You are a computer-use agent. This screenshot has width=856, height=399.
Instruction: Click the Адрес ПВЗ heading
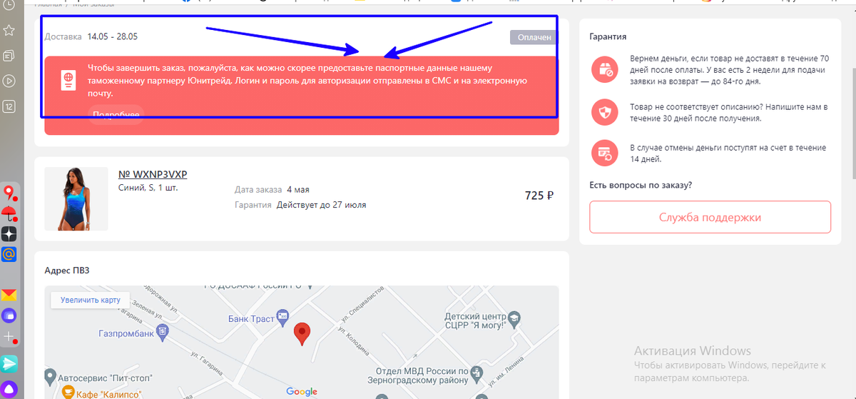click(67, 270)
